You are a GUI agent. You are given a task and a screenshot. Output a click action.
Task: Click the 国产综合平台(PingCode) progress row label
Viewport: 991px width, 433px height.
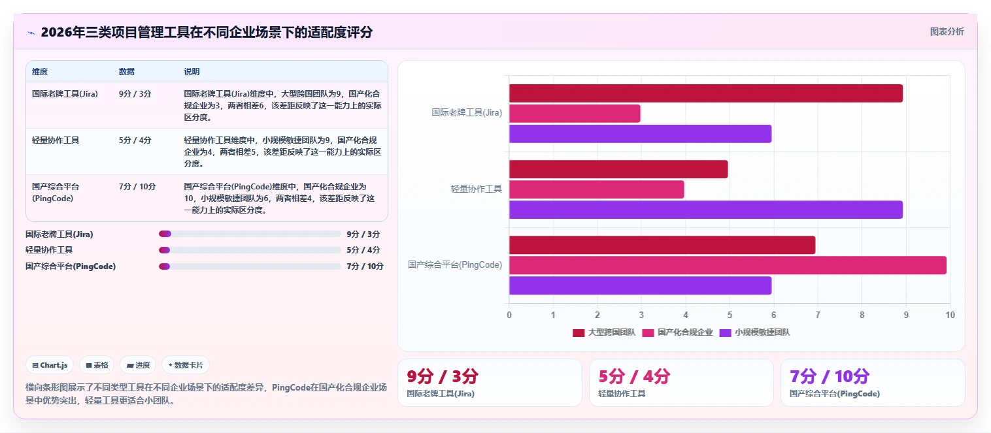pyautogui.click(x=71, y=266)
